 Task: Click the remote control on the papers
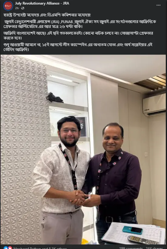[143, 240]
